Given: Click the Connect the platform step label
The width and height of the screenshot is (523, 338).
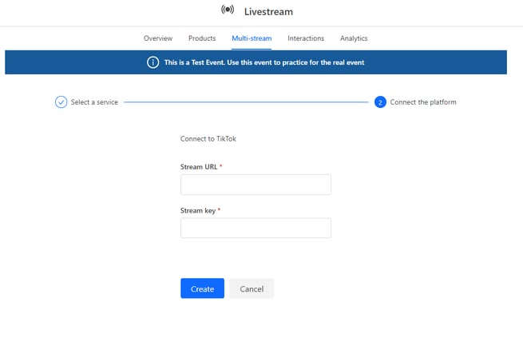Looking at the screenshot, I should pyautogui.click(x=423, y=102).
